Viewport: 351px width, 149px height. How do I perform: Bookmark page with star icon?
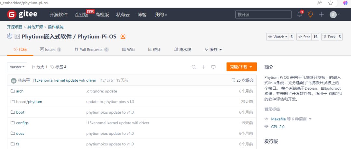click(331, 3)
